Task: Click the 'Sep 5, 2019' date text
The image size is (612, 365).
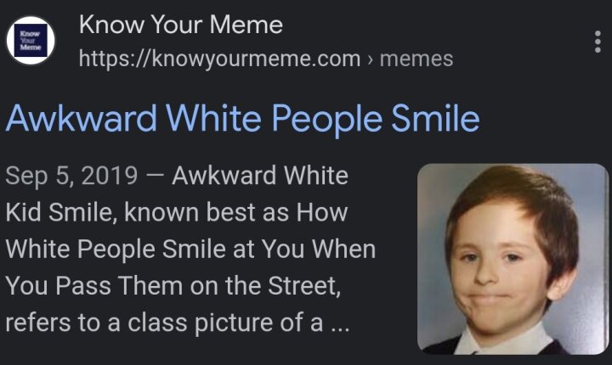Action: (x=71, y=176)
